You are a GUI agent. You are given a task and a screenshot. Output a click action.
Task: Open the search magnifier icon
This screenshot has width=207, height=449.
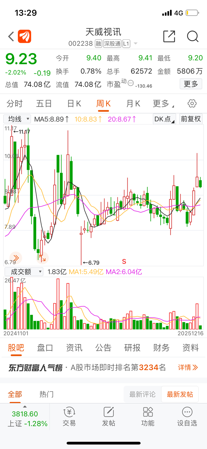(193, 36)
